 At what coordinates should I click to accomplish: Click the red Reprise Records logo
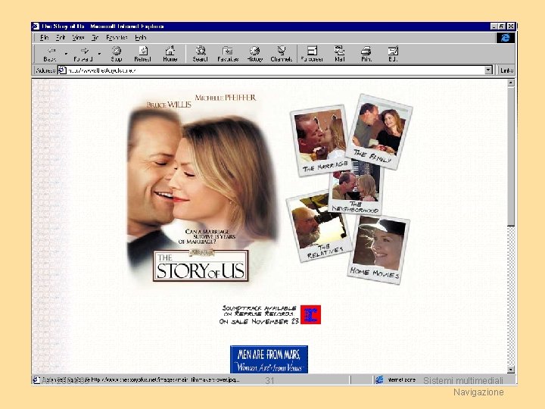310,315
